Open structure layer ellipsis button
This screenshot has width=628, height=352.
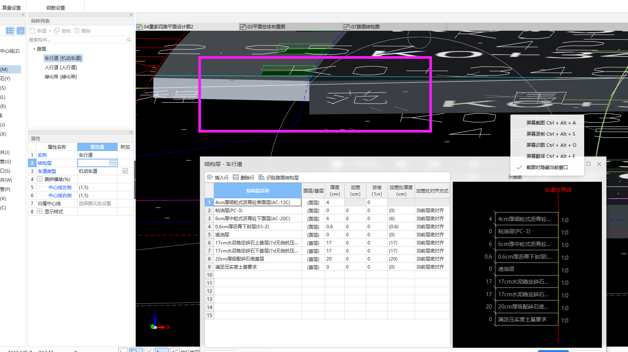tap(113, 163)
